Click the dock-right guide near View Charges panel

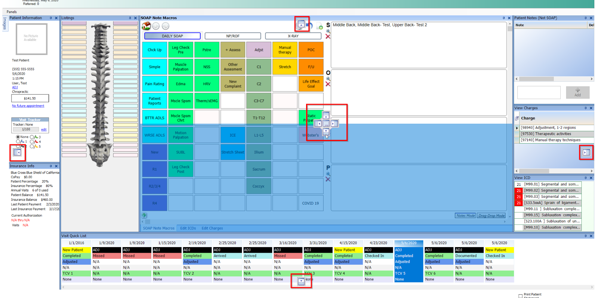click(586, 152)
